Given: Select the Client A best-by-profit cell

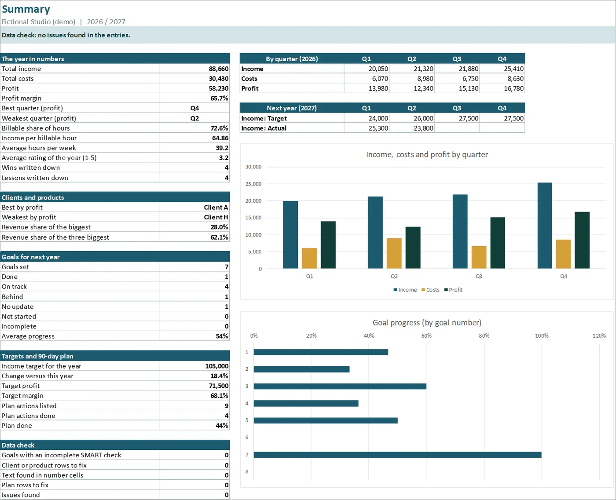Looking at the screenshot, I should point(194,207).
